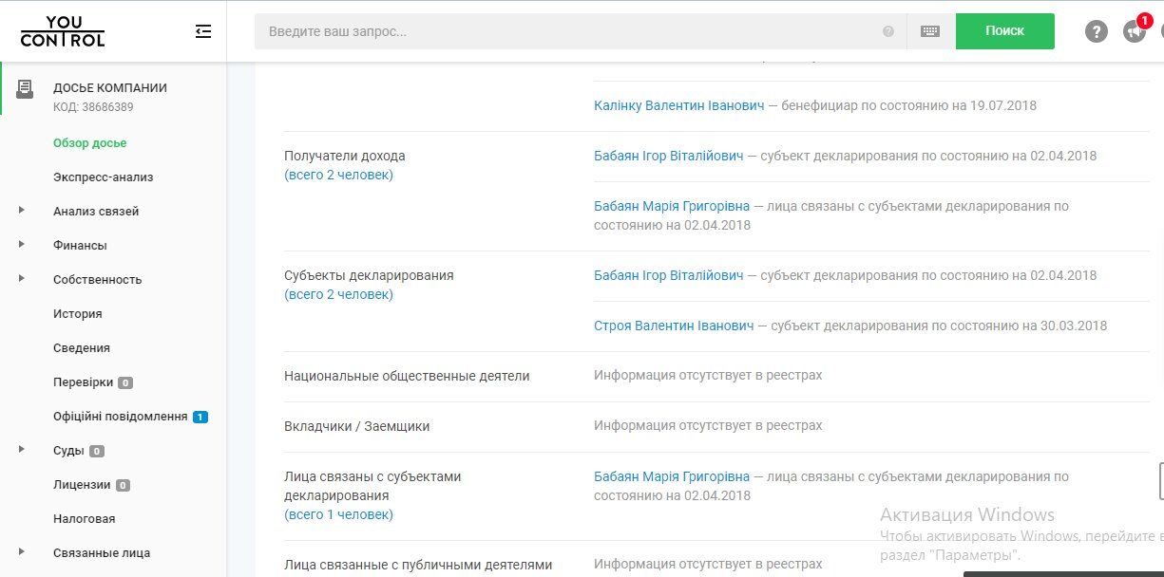Viewport: 1164px width, 577px height.
Task: Expand the Собственность section arrow
Action: [x=22, y=279]
